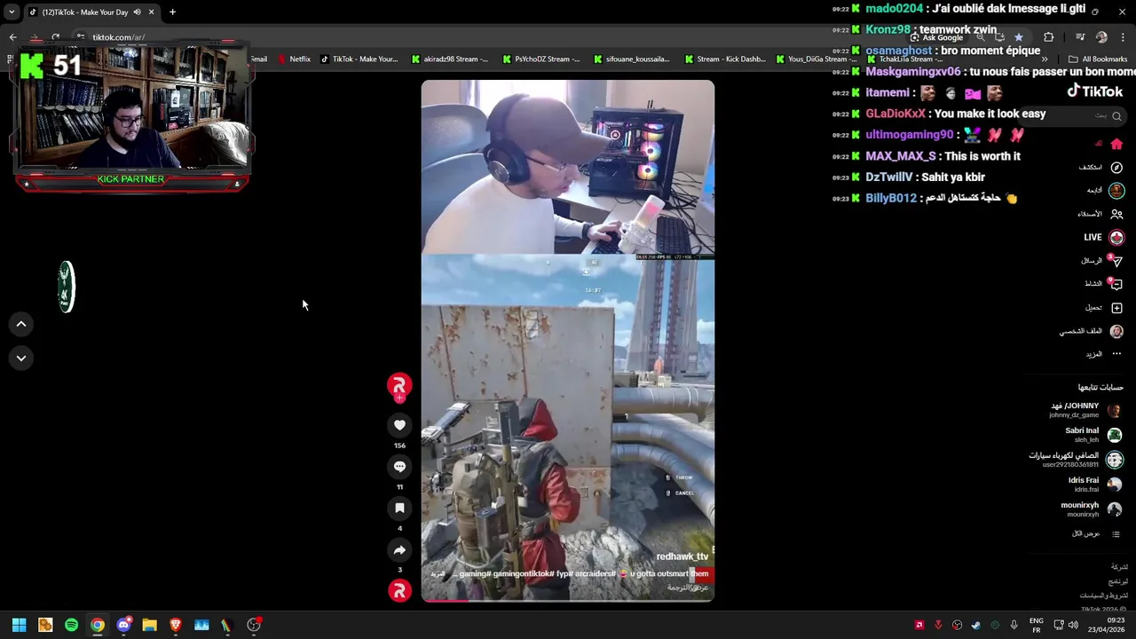The height and width of the screenshot is (639, 1136).
Task: Open Discord from the taskbar
Action: coord(123,625)
